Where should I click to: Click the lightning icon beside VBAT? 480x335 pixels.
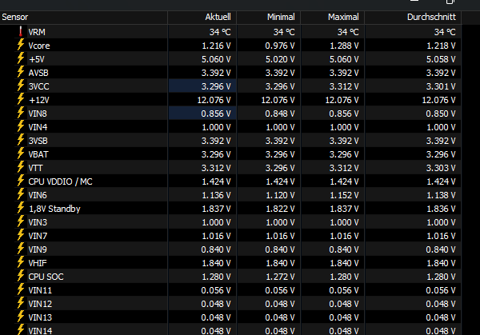pos(21,154)
